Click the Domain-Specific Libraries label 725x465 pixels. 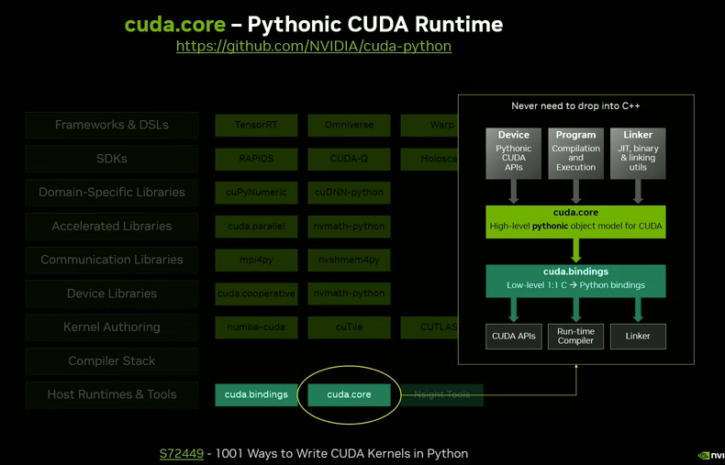[x=112, y=193]
